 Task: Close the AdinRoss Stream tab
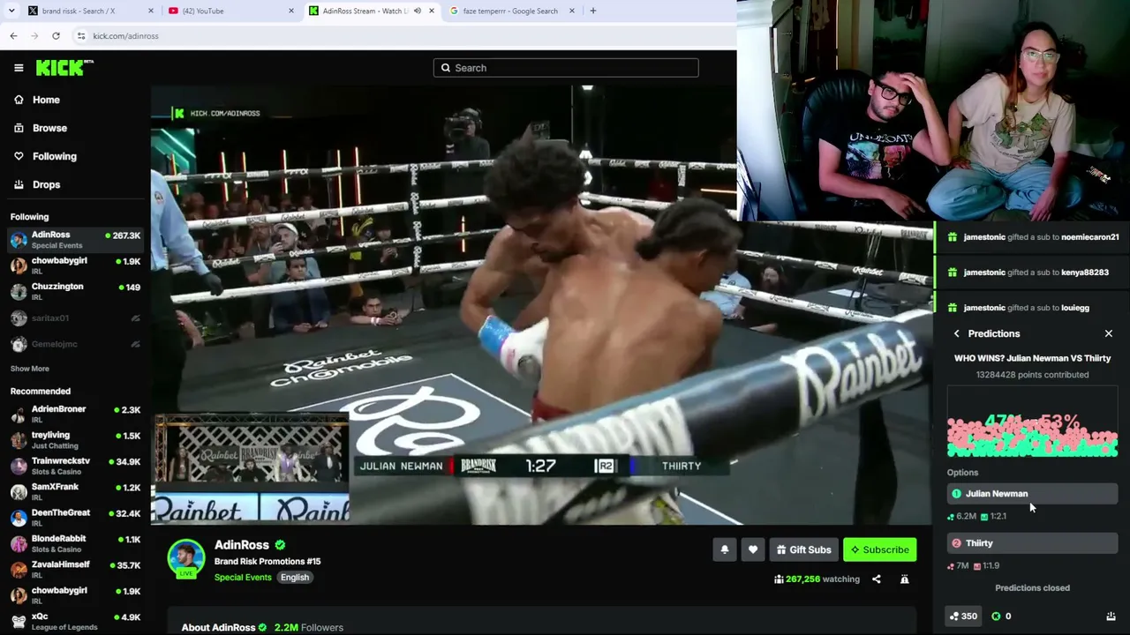point(432,11)
